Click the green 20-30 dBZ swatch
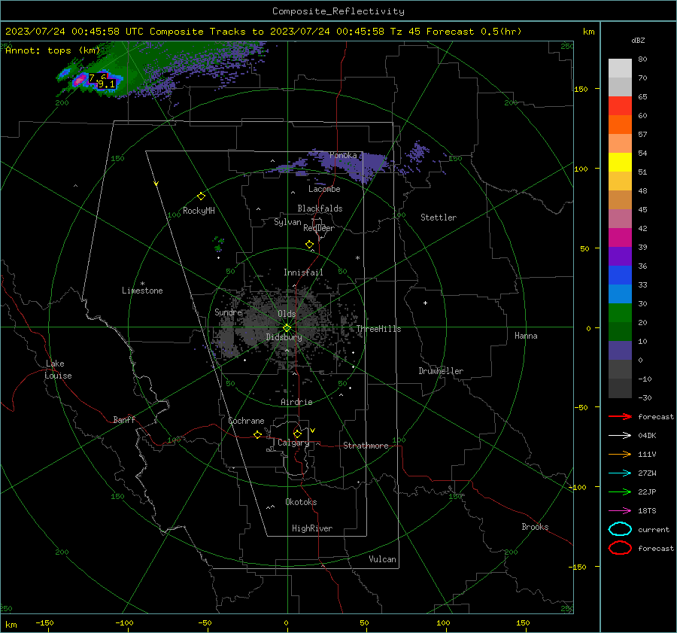This screenshot has height=633, width=677. pos(620,313)
